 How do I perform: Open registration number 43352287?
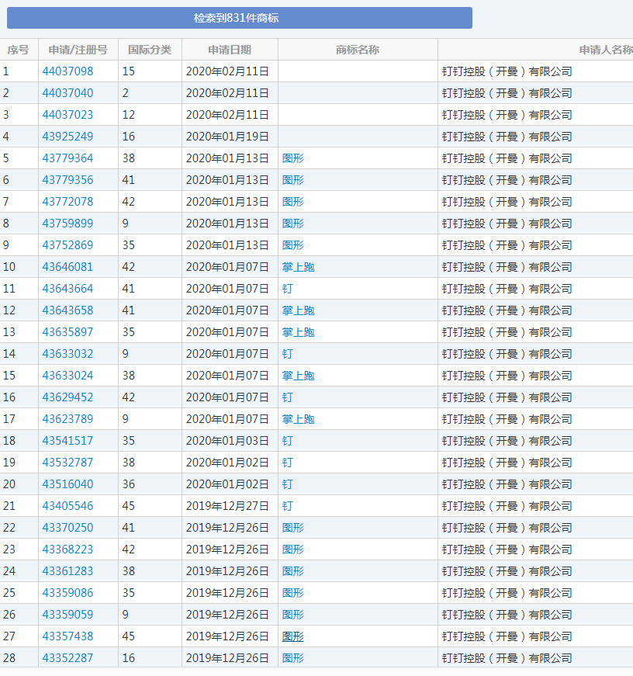tap(67, 658)
